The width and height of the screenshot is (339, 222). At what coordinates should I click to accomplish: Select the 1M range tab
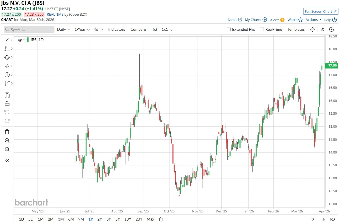click(x=41, y=219)
